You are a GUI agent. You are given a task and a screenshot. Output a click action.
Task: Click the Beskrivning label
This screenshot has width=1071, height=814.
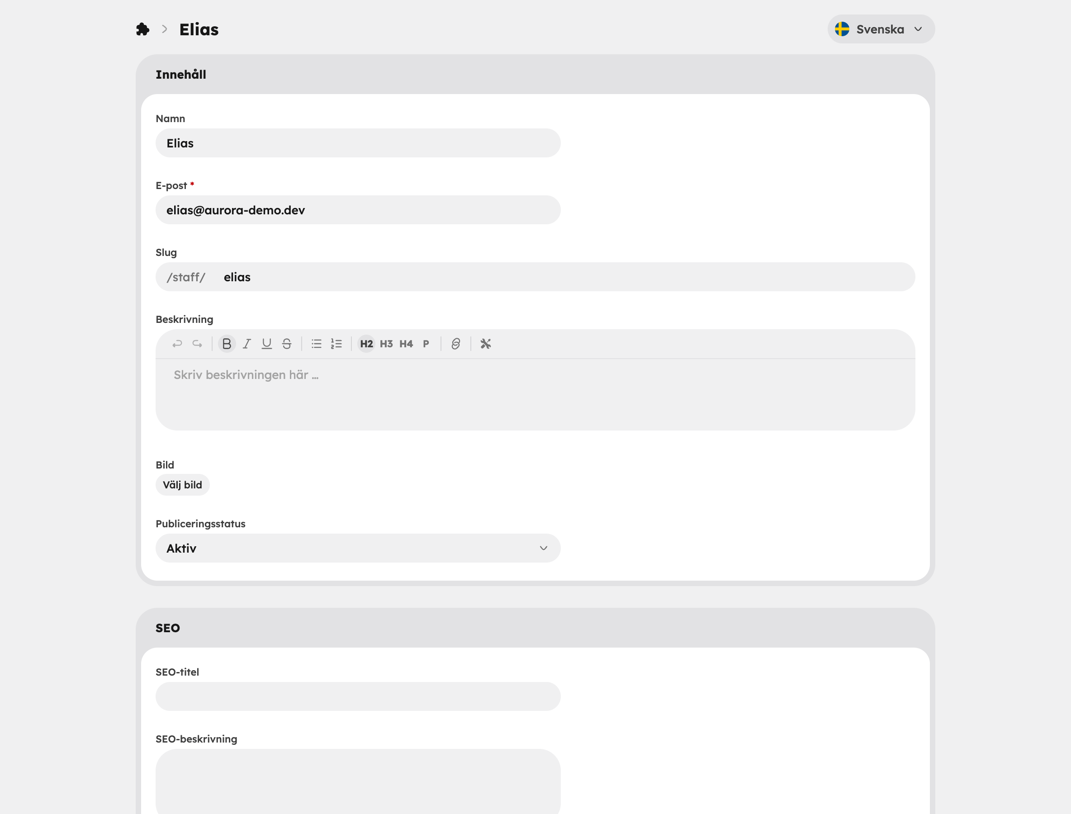[x=184, y=319]
